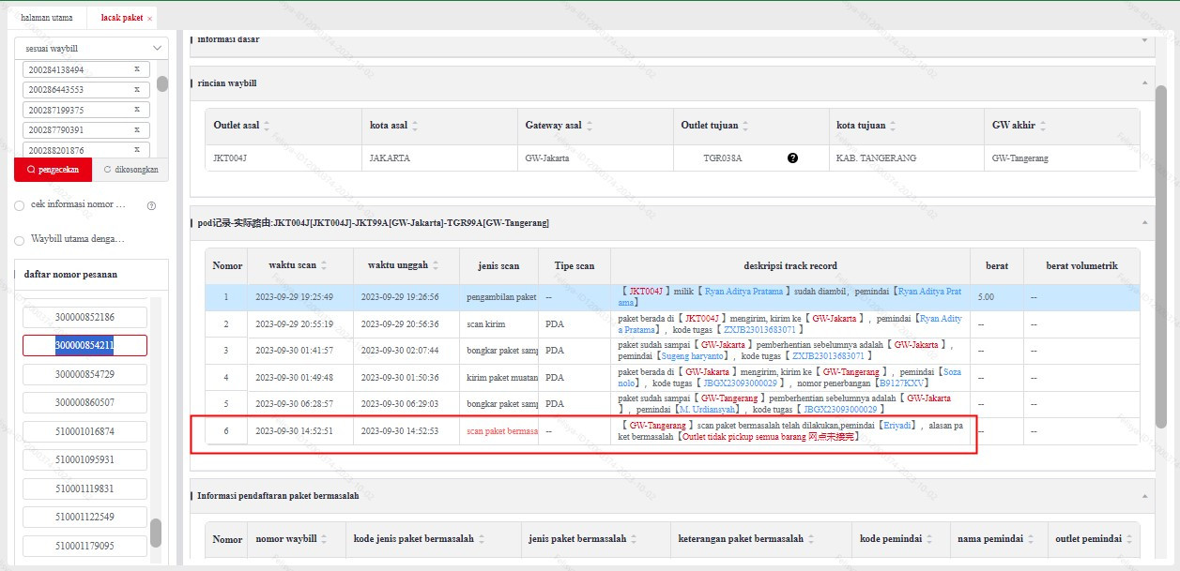Click the order number list scrollbar thumb
The image size is (1180, 571).
156,533
